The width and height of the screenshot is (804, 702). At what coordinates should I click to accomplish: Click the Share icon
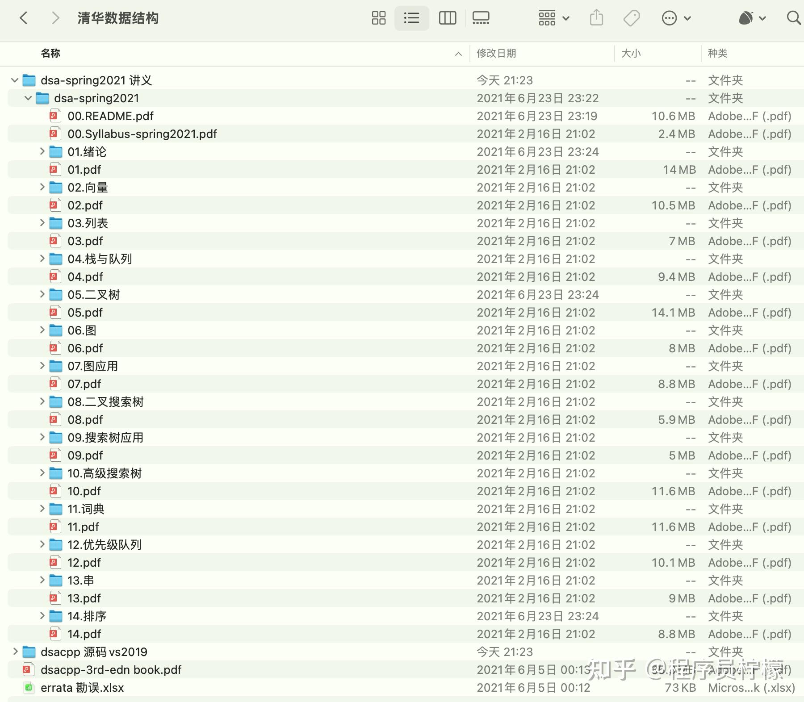click(596, 18)
